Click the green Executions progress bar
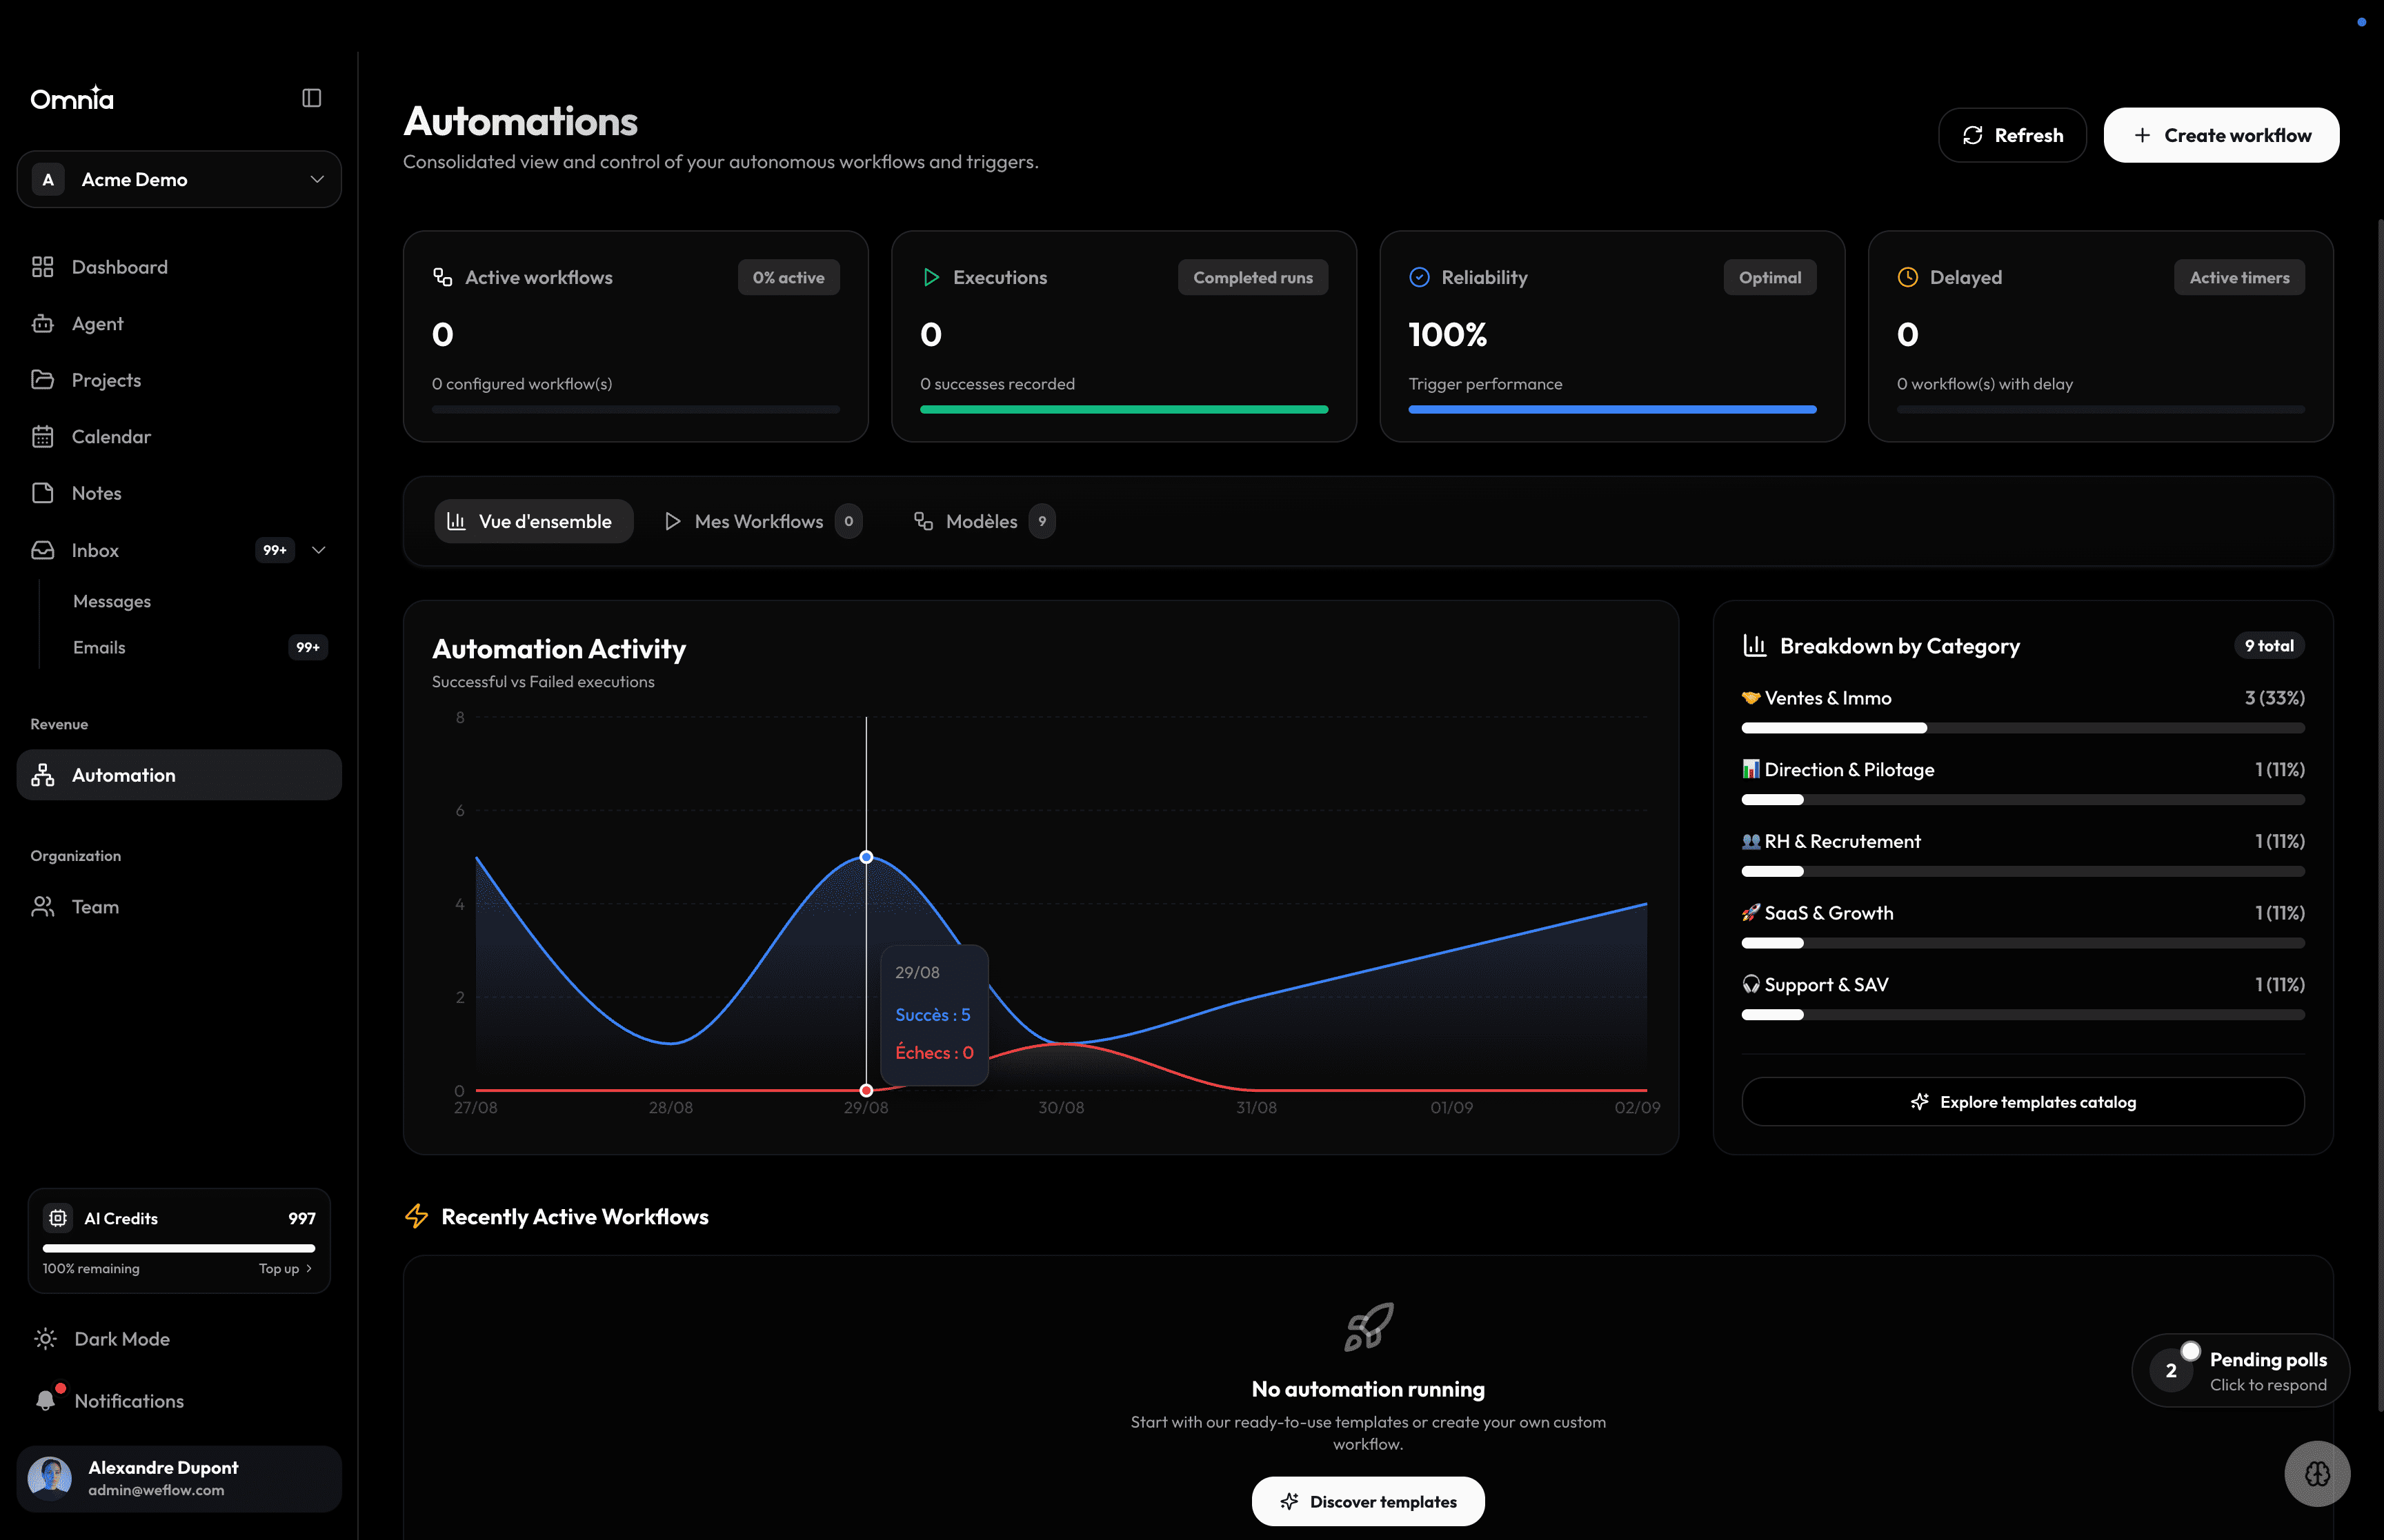The height and width of the screenshot is (1540, 2384). point(1124,409)
